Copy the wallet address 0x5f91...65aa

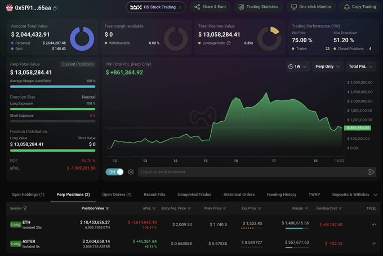tap(55, 8)
